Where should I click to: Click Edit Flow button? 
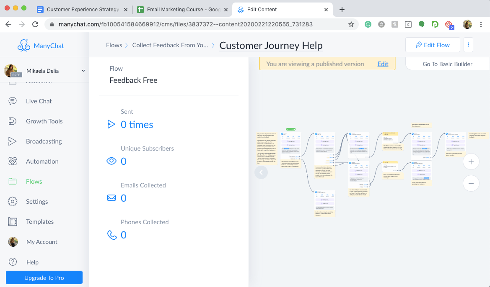click(x=433, y=45)
